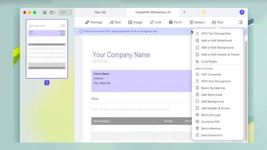Open the user account avatar
Image resolution: width=267 pixels, height=150 pixels.
[x=242, y=12]
